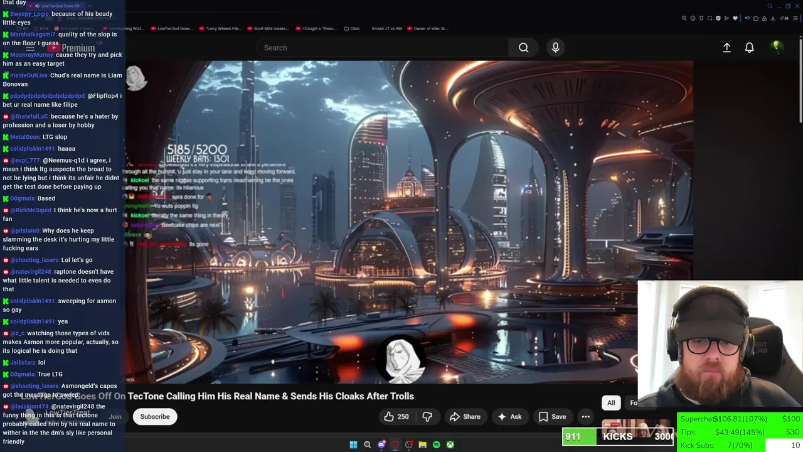Click the browser pin icon
This screenshot has width=803, height=452.
click(x=701, y=18)
